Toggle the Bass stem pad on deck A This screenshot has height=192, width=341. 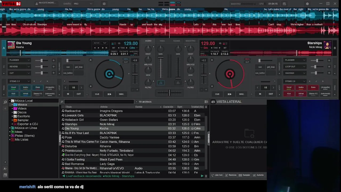(38, 87)
